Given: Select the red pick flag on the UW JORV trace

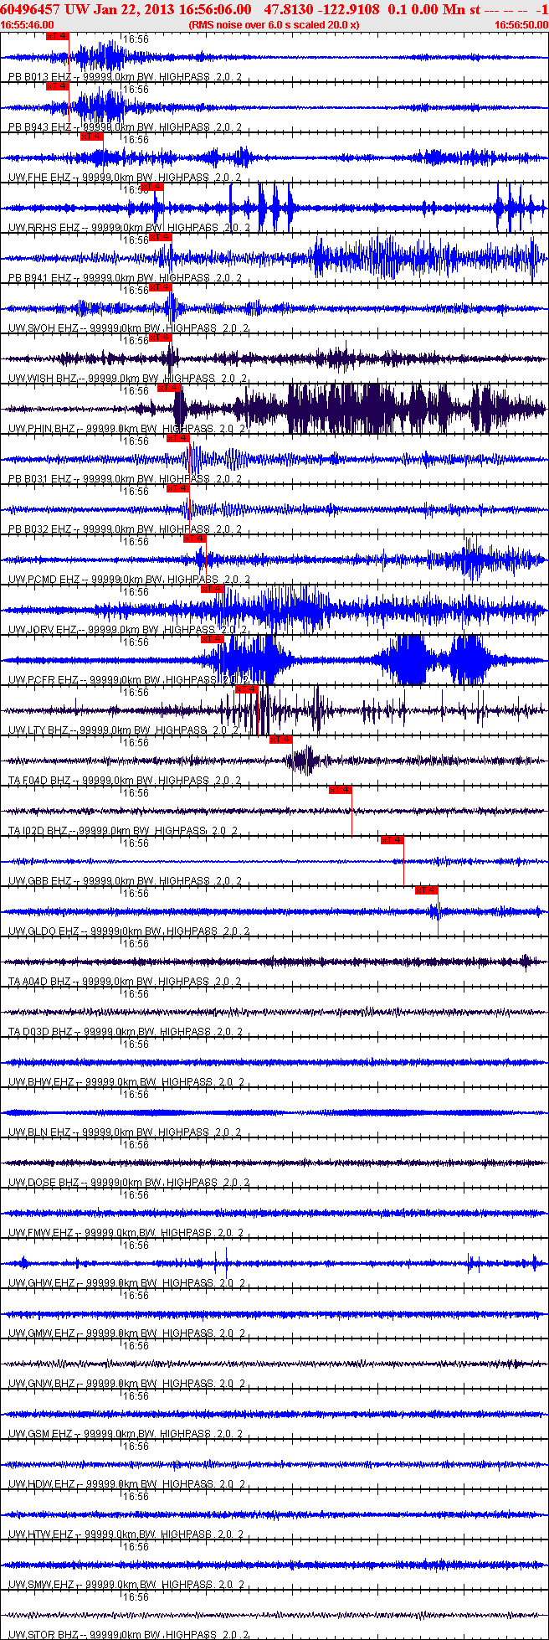Looking at the screenshot, I should 212,589.
